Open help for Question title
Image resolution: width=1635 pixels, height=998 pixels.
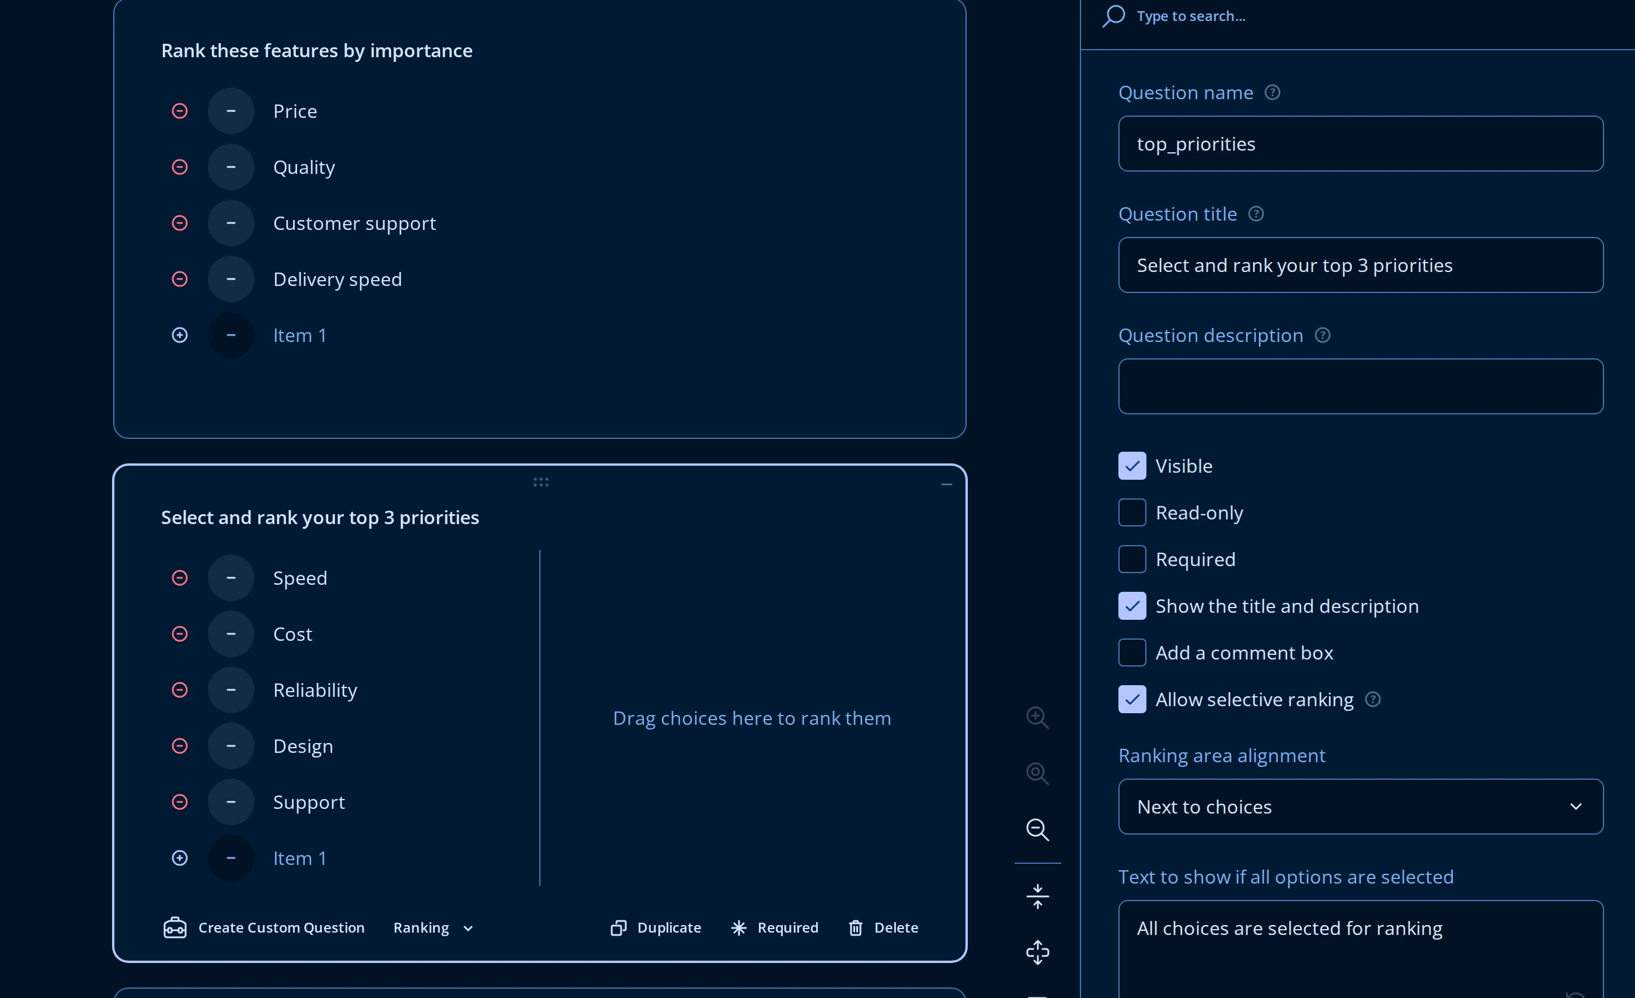pos(1256,214)
